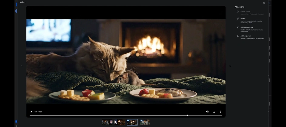286x127 pixels.
Task: Close the video viewer with the X
Action: pos(264,3)
